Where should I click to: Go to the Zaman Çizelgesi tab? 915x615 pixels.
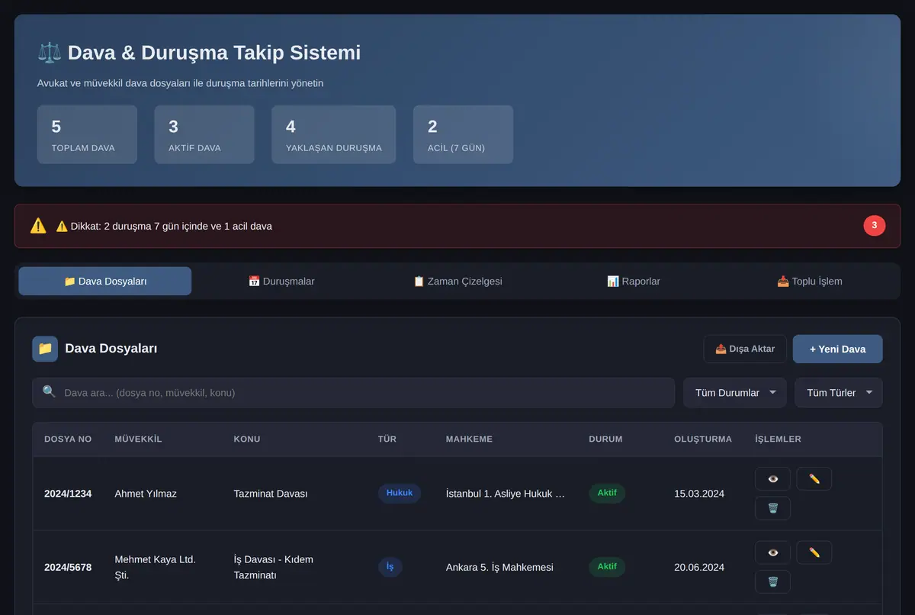click(457, 281)
